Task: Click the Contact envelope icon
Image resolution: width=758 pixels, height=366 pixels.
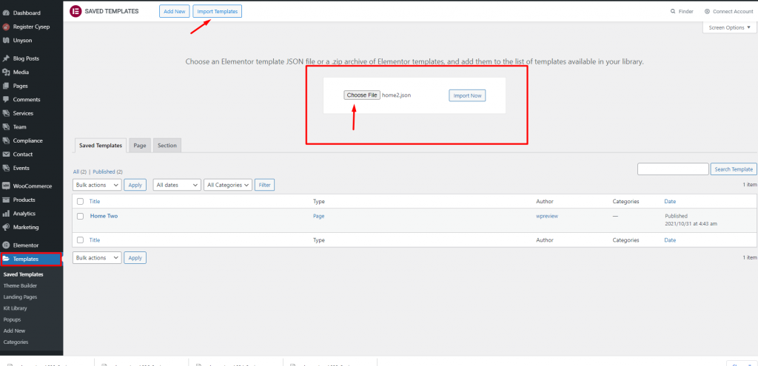Action: [x=6, y=155]
